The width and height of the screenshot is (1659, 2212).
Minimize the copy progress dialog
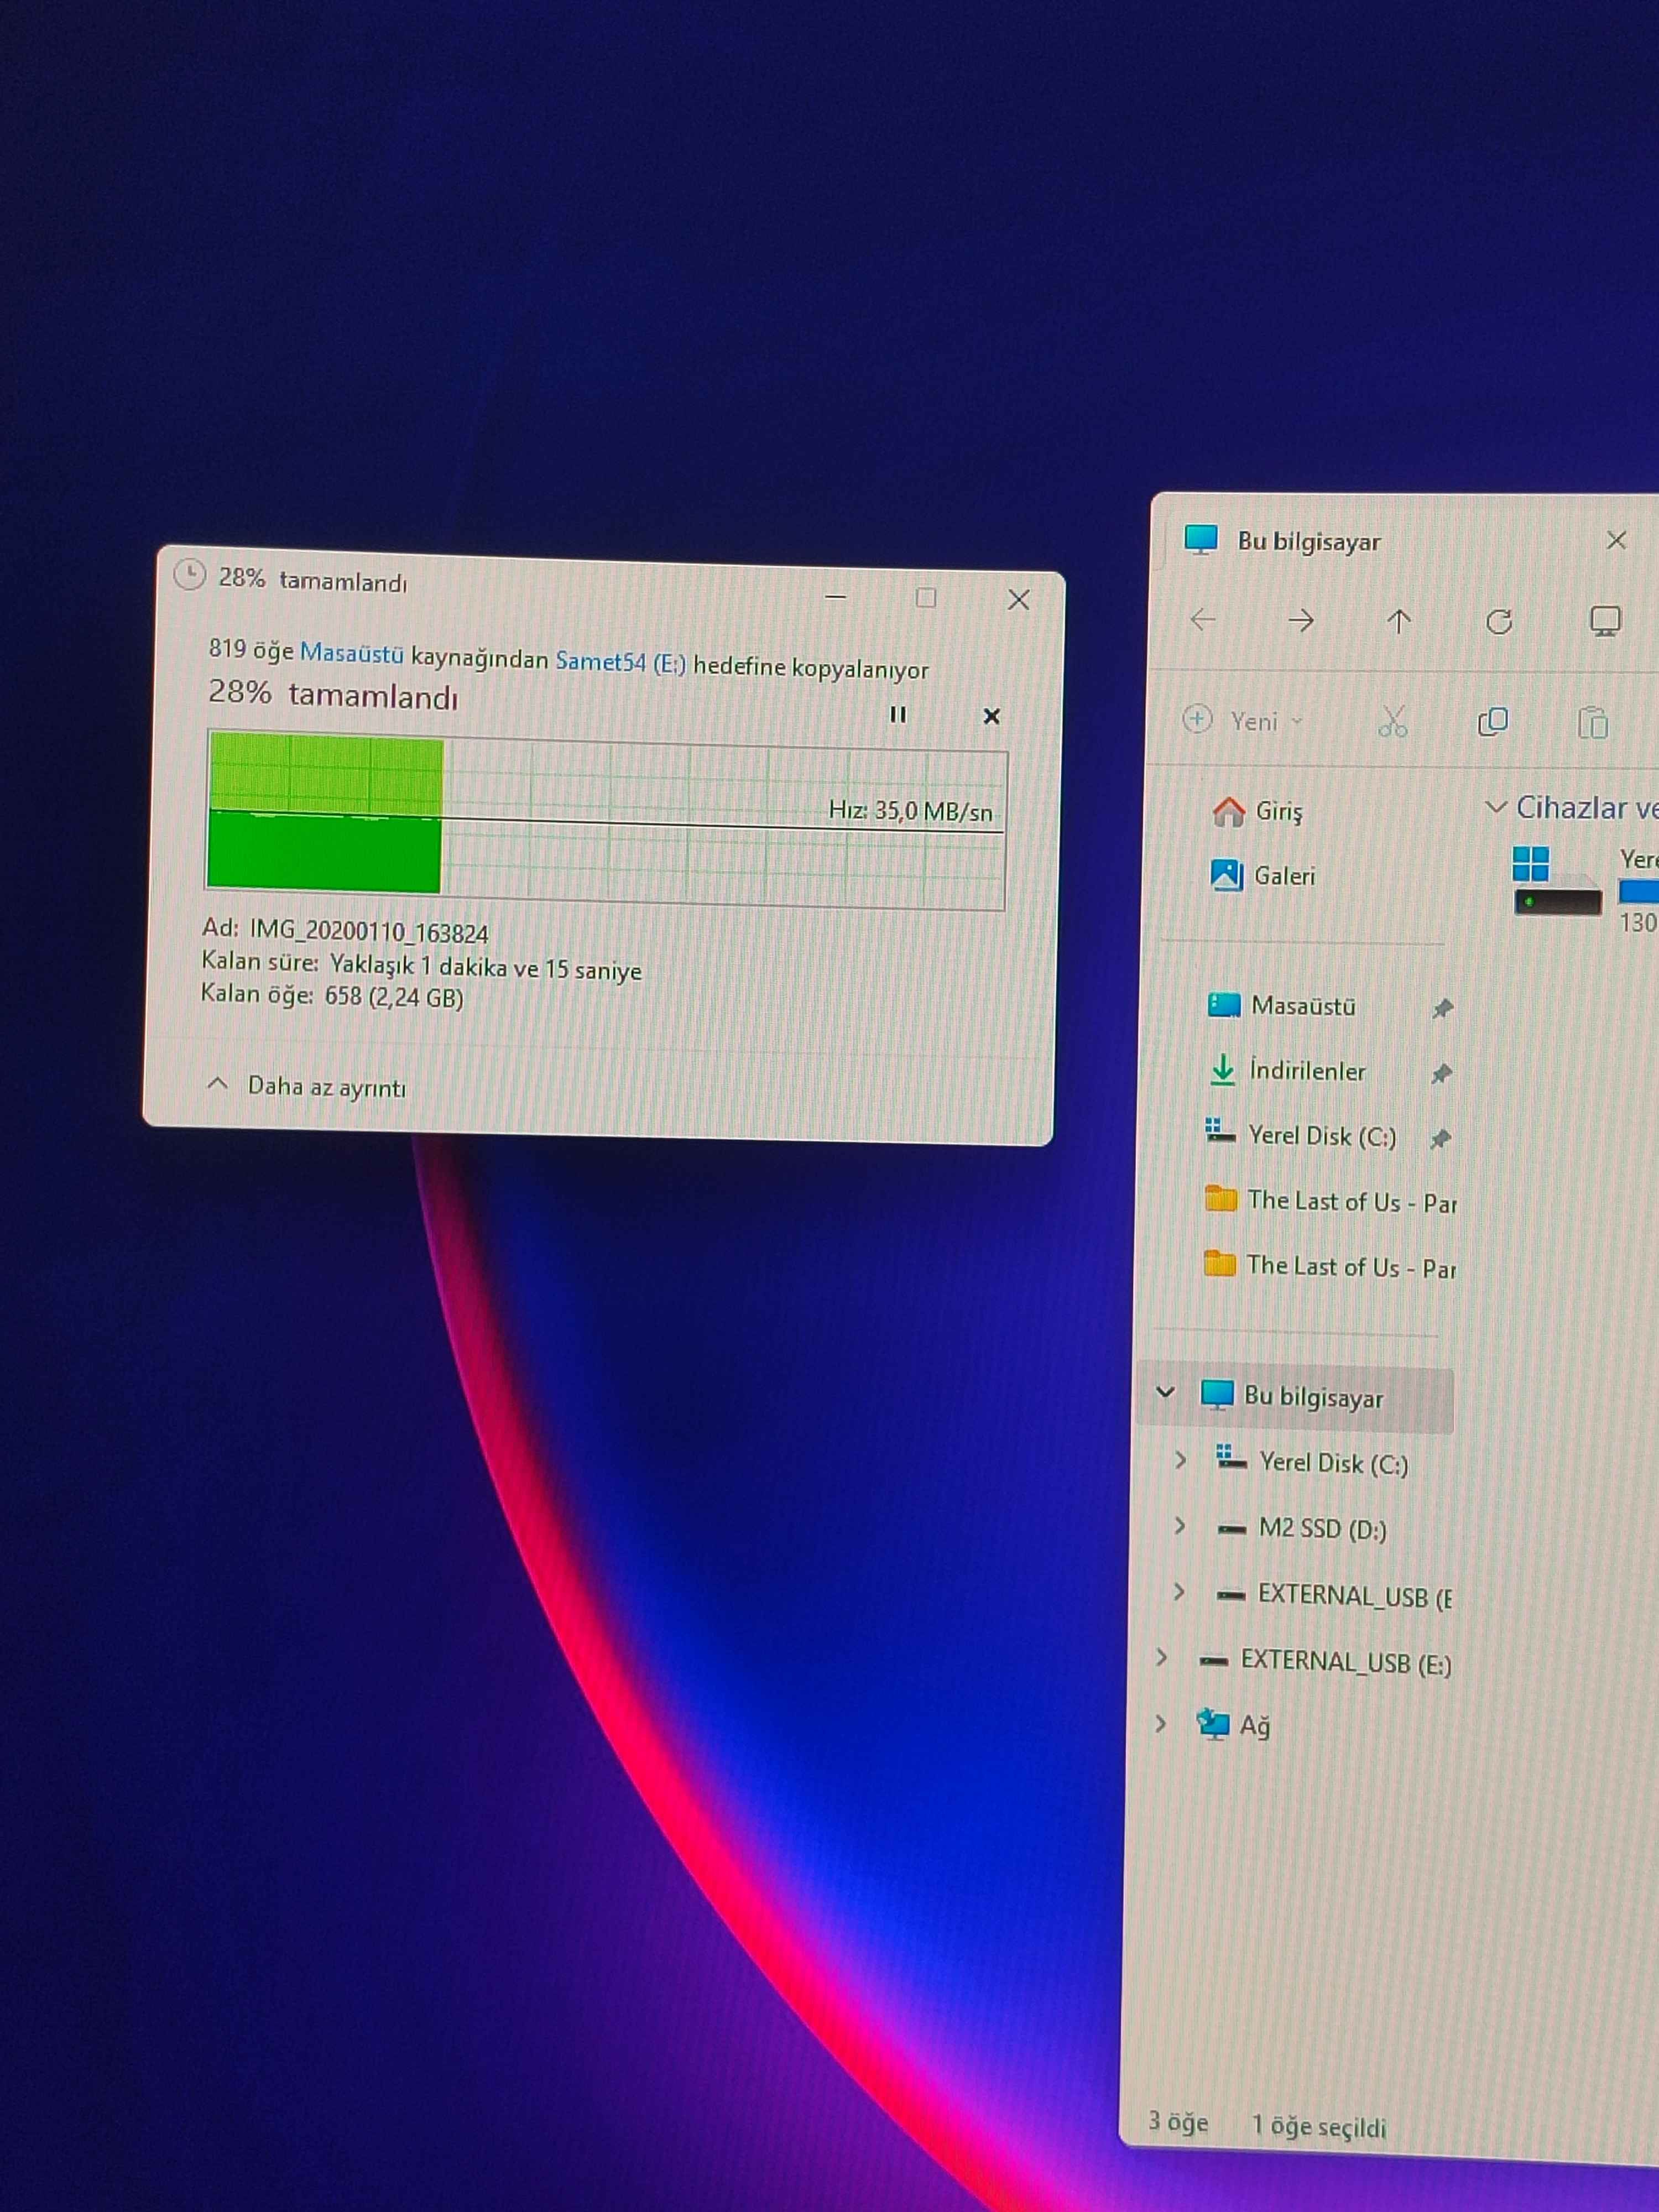(x=836, y=597)
